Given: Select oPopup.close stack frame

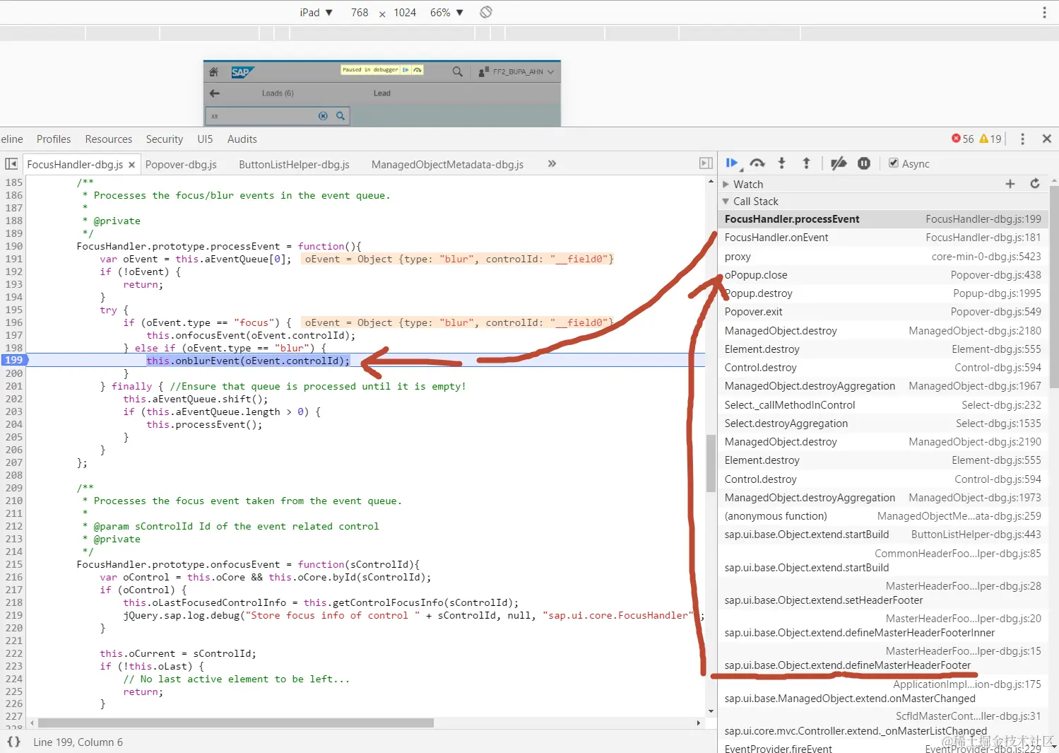Looking at the screenshot, I should [x=882, y=275].
